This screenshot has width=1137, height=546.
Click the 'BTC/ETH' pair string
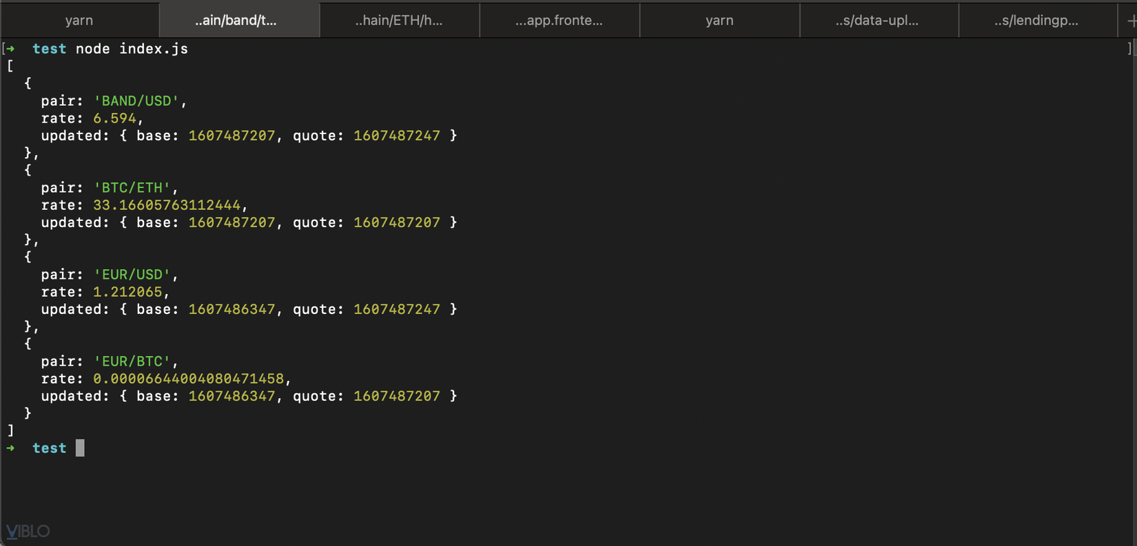coord(132,188)
